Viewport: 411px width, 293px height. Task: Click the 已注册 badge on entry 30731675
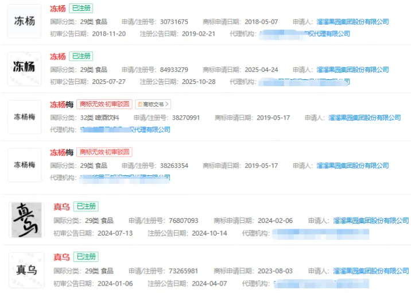tap(81, 9)
